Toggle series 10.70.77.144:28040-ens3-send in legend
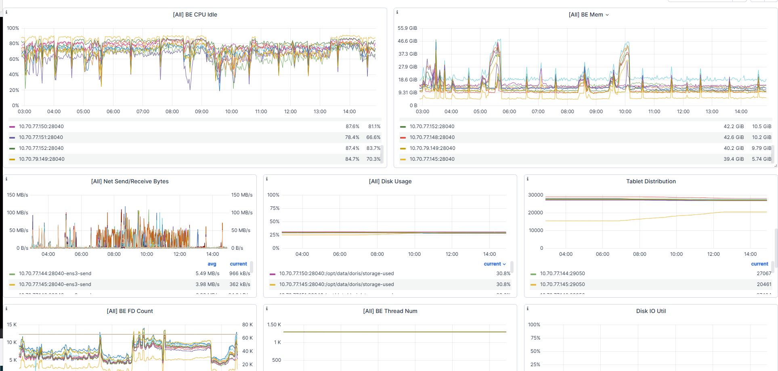 [x=55, y=274]
